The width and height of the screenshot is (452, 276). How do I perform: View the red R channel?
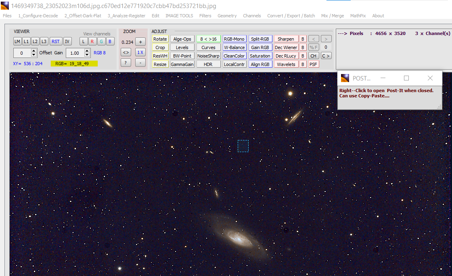[x=92, y=41]
